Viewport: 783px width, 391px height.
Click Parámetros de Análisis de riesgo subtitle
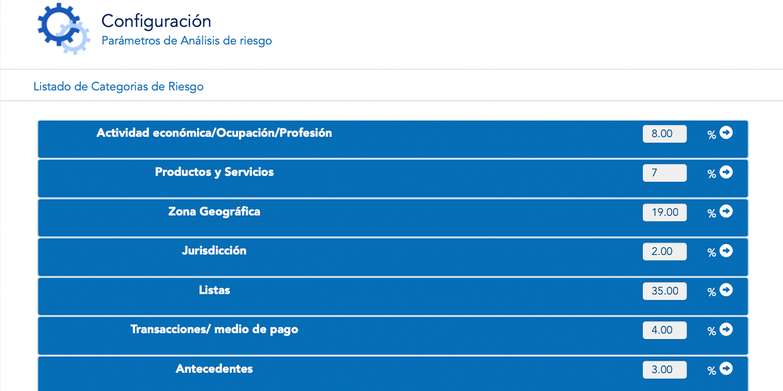tap(186, 41)
